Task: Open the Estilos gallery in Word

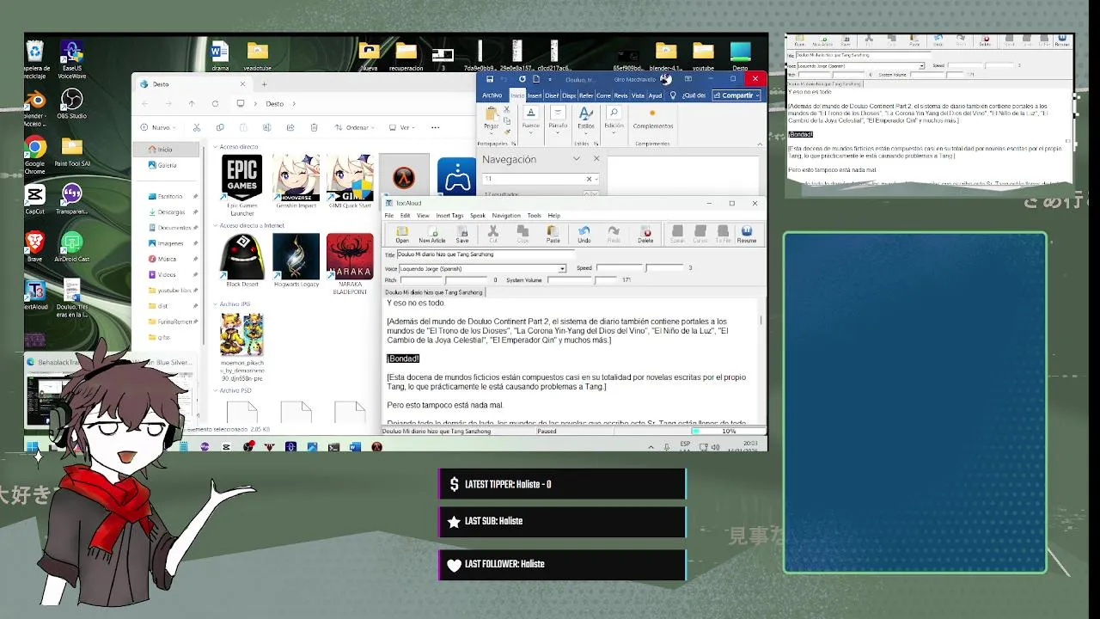Action: click(x=586, y=119)
